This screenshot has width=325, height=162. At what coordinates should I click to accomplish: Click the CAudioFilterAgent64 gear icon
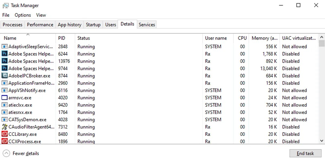(x=5, y=127)
